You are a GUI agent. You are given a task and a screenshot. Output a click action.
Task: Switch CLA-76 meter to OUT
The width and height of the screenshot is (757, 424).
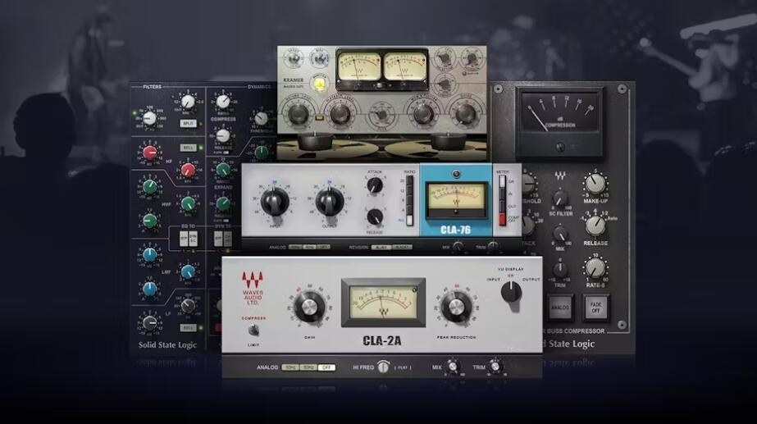502,207
